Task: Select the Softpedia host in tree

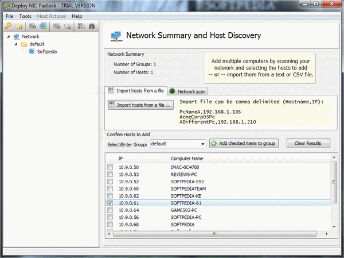Action: [x=47, y=52]
